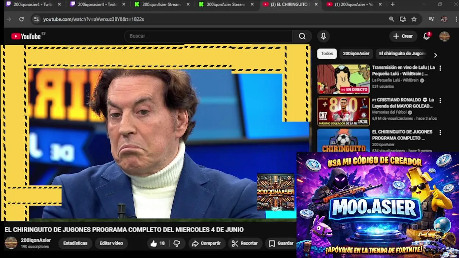
Task: Focus the Buscar search field
Action: 208,36
